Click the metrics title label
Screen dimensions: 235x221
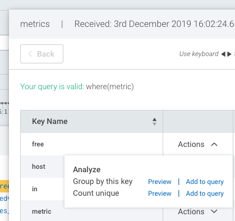coord(35,24)
